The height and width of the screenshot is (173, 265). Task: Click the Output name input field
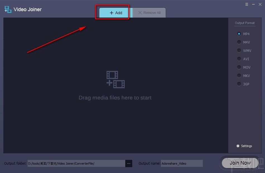tap(182, 163)
